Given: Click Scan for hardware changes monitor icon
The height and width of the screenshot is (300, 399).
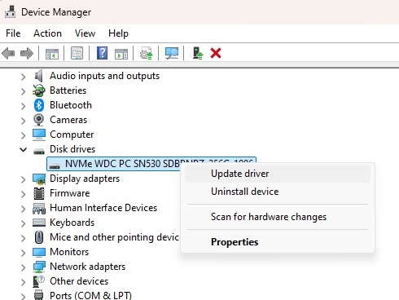Looking at the screenshot, I should [x=172, y=53].
